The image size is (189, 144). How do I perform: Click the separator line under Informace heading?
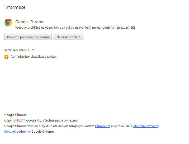tap(97, 13)
